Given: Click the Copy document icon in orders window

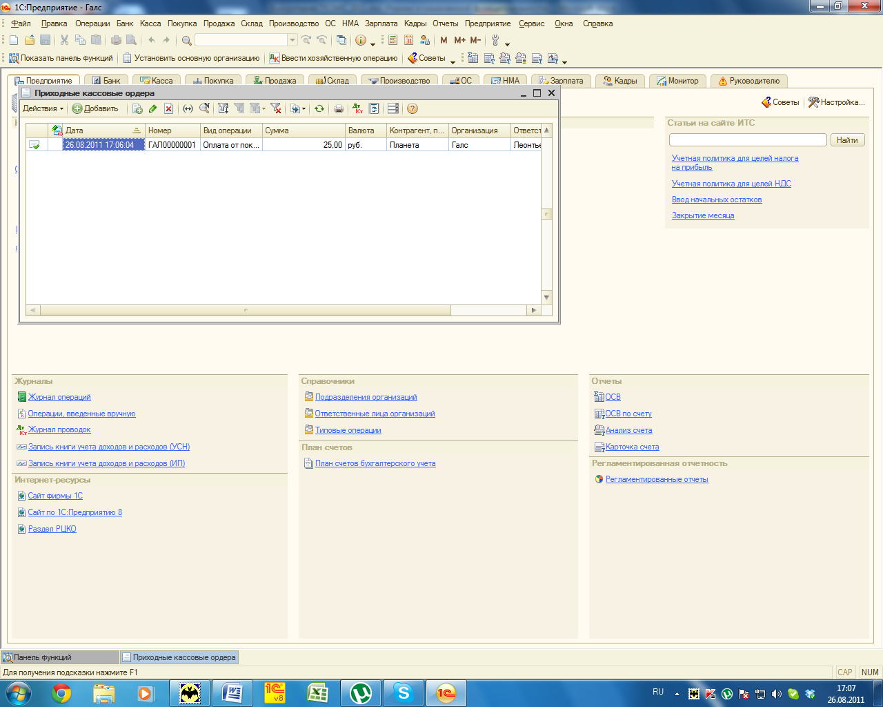Looking at the screenshot, I should 137,108.
